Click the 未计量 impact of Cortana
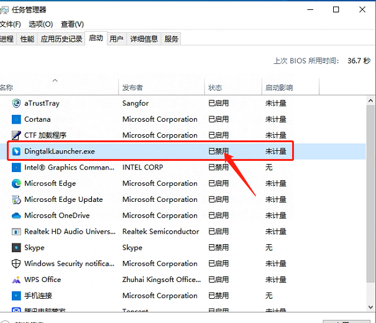This screenshot has width=376, height=323. coord(276,119)
